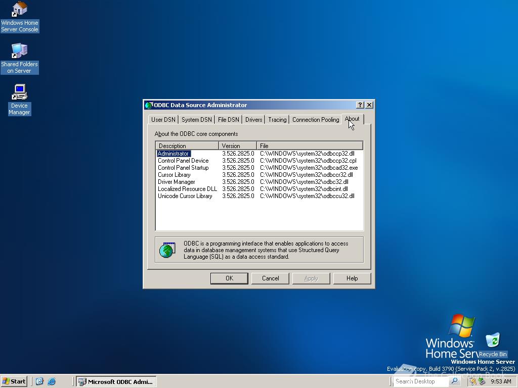The width and height of the screenshot is (518, 388).
Task: Click the odbc32.dll file path
Action: (x=304, y=182)
